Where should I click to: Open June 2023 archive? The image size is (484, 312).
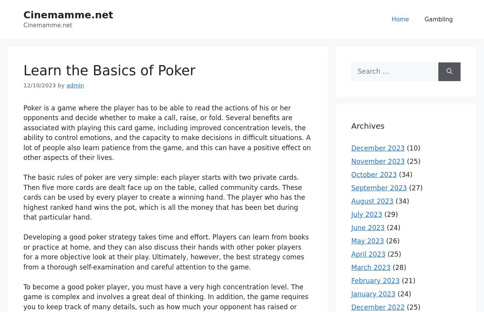tap(368, 228)
